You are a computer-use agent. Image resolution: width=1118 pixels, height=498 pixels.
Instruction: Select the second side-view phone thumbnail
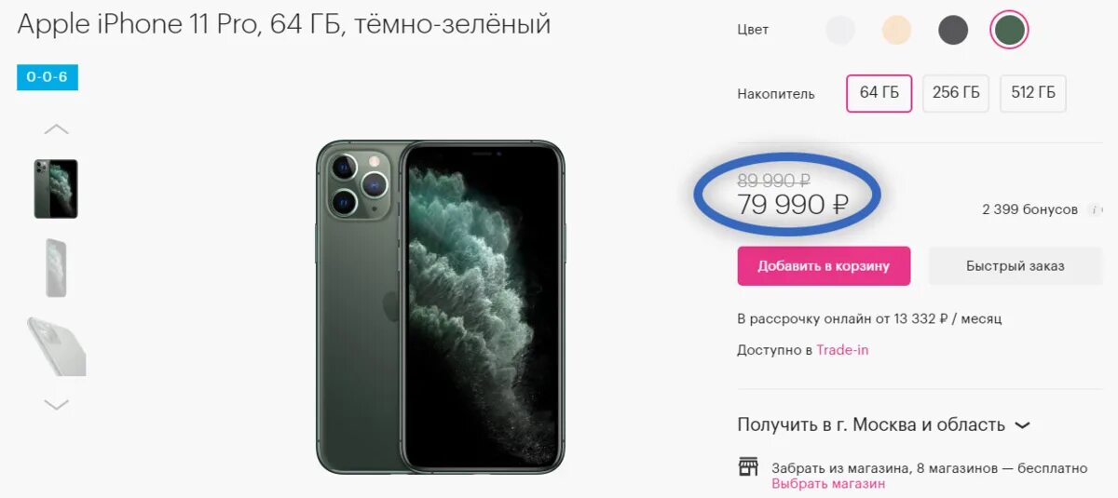click(56, 268)
